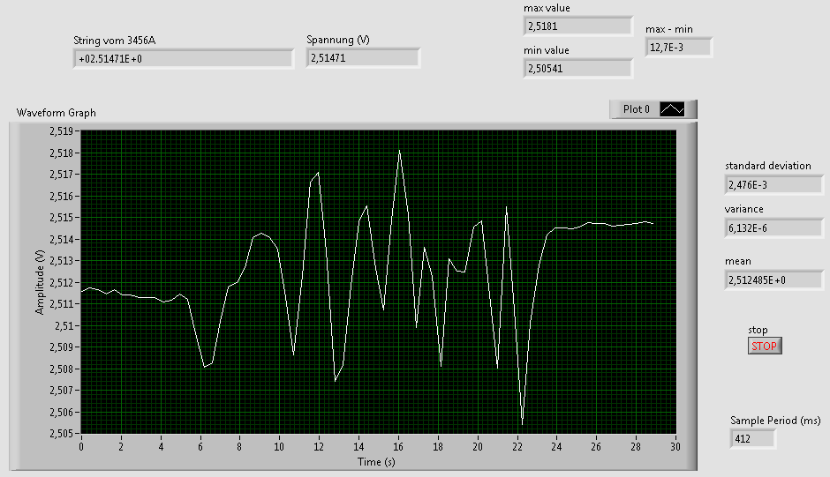Click the Spannung (V) caption
830x477 pixels.
click(x=337, y=40)
